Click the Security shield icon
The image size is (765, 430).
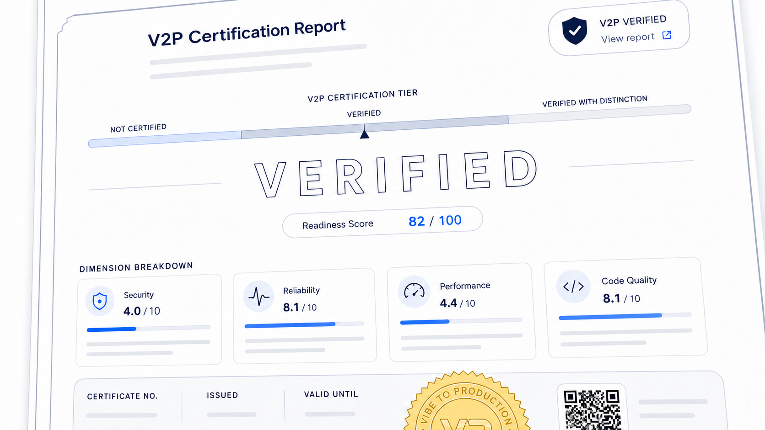click(x=100, y=302)
